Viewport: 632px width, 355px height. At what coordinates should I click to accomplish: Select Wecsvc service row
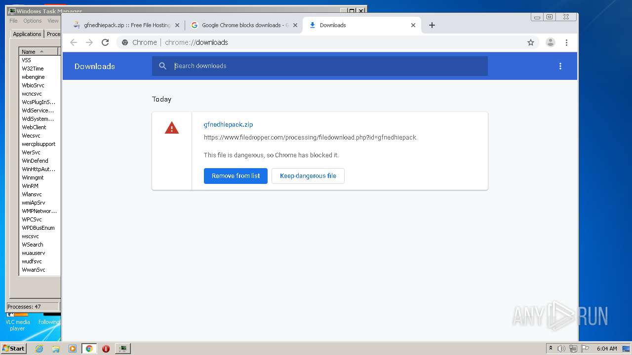[x=39, y=136]
